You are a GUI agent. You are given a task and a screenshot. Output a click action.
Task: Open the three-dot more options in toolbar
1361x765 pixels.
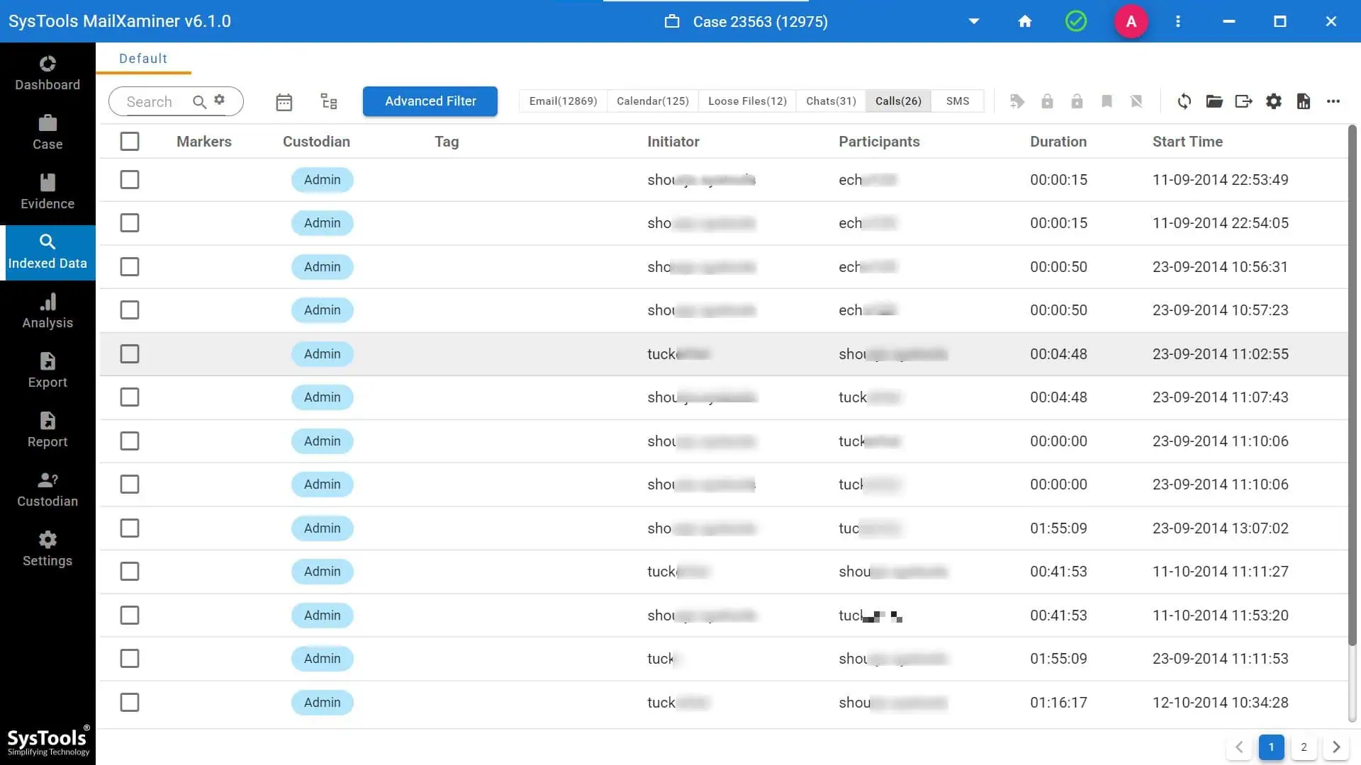pyautogui.click(x=1333, y=101)
